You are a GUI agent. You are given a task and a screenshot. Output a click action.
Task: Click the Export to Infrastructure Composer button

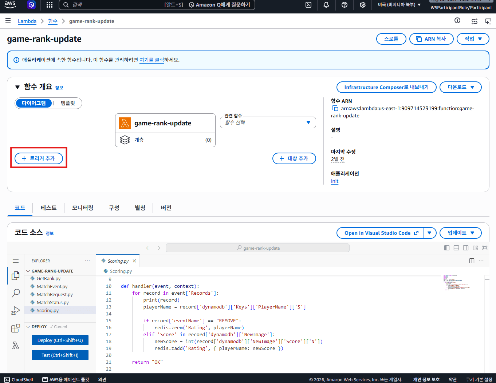pyautogui.click(x=386, y=87)
